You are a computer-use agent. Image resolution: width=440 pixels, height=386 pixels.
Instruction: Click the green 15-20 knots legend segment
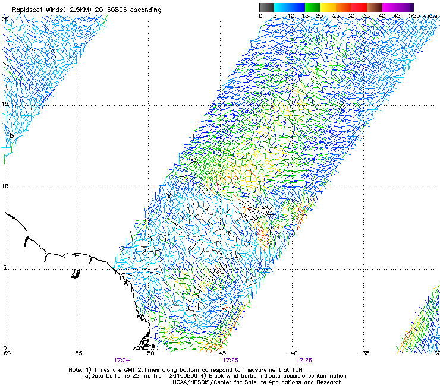313,7
